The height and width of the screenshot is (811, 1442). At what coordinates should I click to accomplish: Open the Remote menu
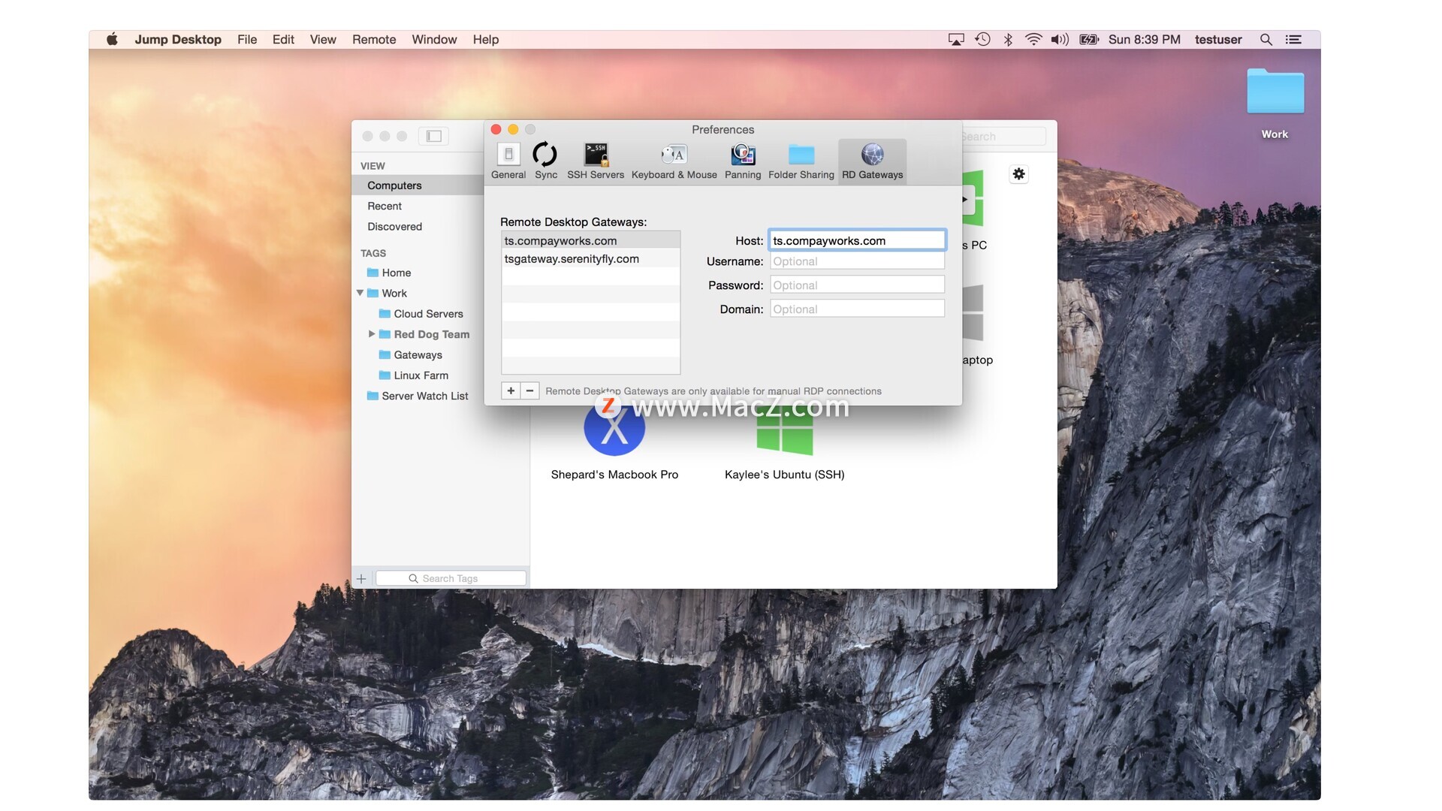click(374, 39)
